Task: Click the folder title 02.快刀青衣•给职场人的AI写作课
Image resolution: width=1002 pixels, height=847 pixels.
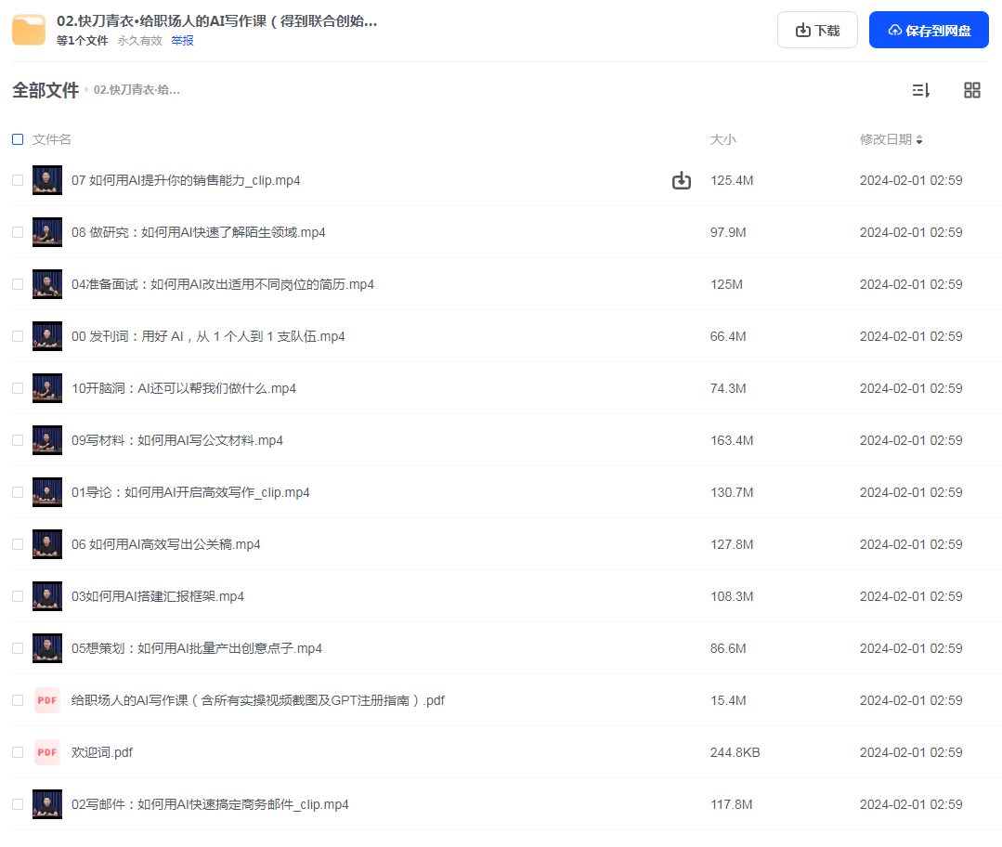Action: pos(216,21)
